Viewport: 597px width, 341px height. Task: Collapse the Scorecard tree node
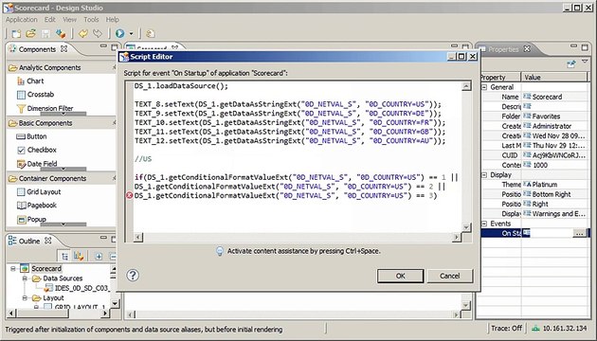tap(13, 269)
